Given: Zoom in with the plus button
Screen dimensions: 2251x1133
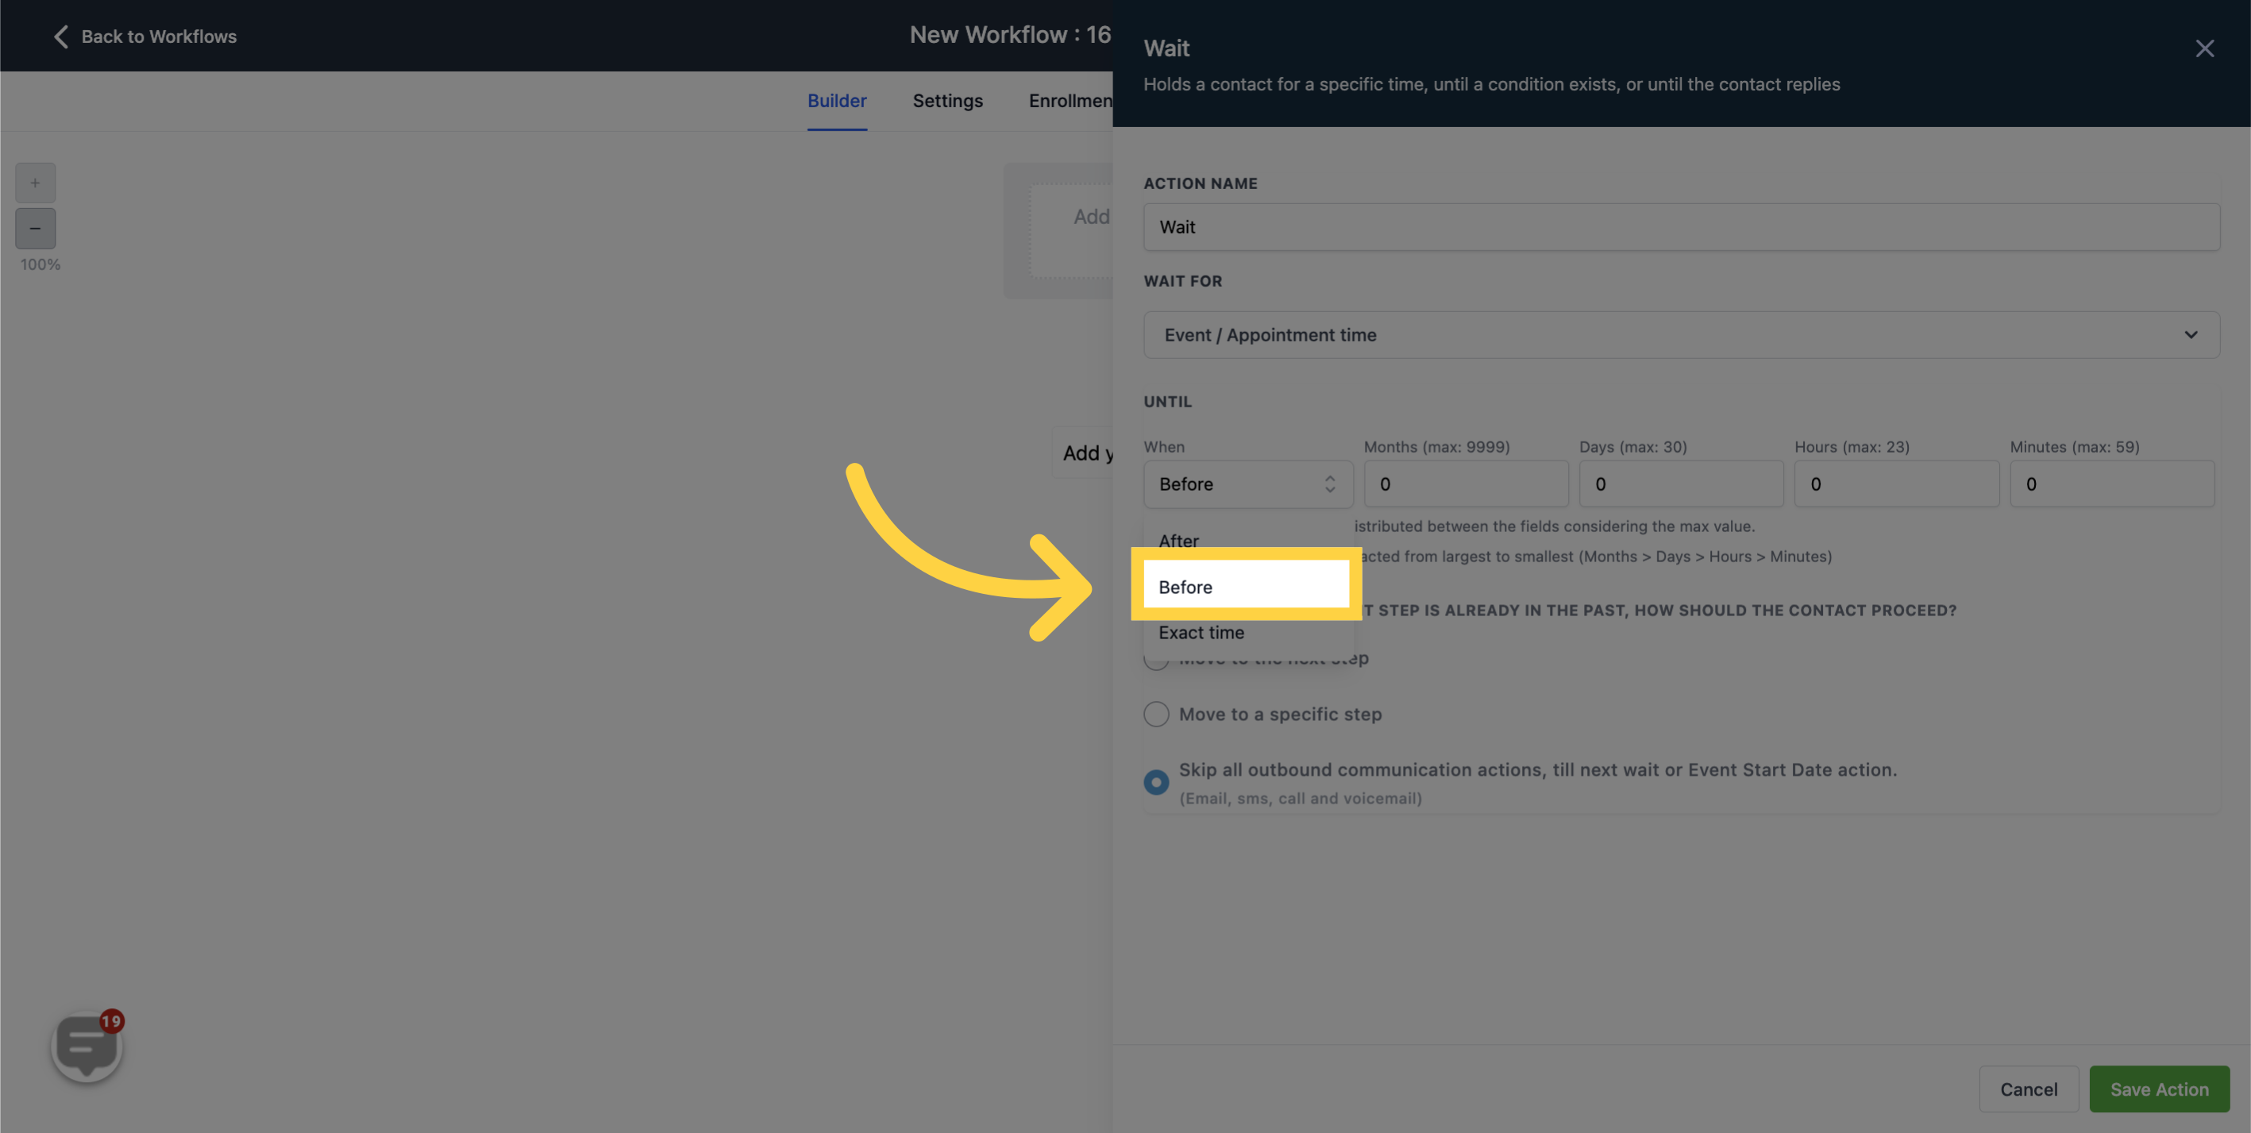Looking at the screenshot, I should pyautogui.click(x=35, y=183).
